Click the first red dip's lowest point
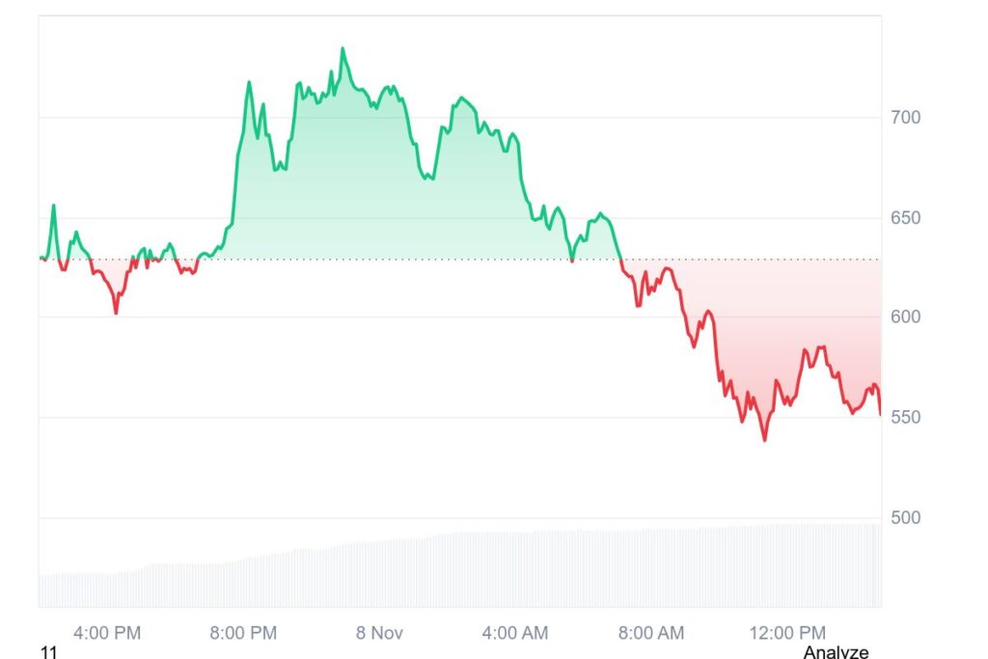The width and height of the screenshot is (988, 659). click(116, 312)
